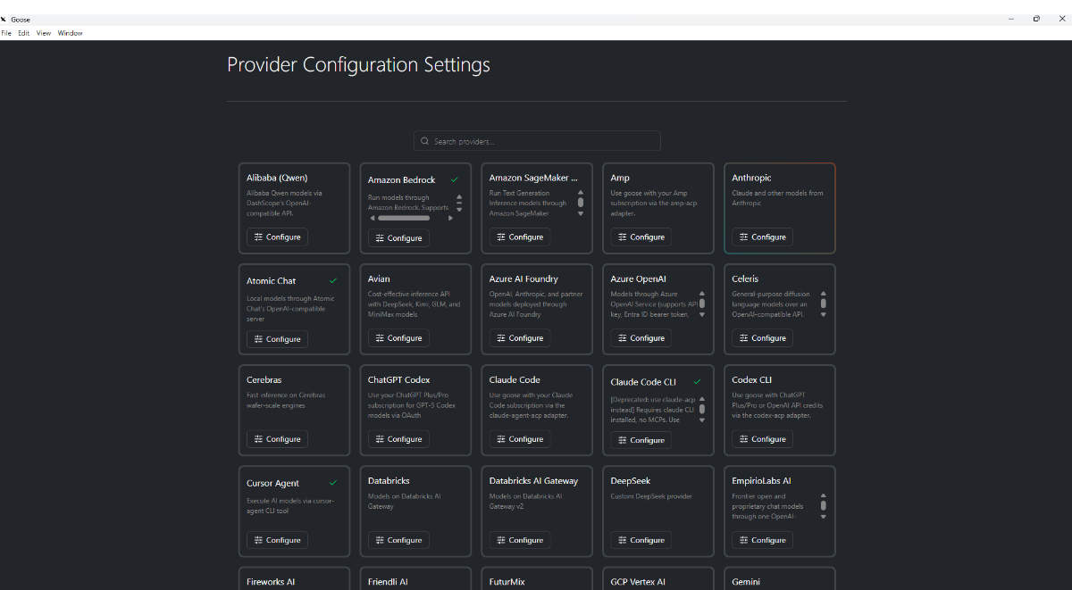Click the right arrow in Amazon Bedrock description
The height and width of the screenshot is (590, 1072).
(x=450, y=218)
